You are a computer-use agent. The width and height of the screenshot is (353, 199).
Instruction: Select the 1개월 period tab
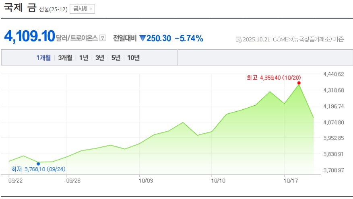43,58
